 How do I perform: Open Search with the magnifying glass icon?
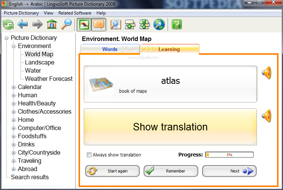coord(66,24)
